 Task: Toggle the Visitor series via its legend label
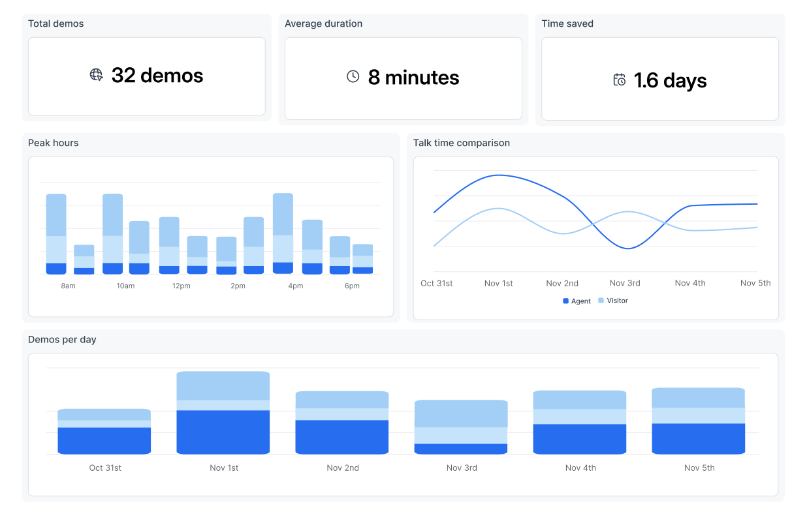pos(617,301)
